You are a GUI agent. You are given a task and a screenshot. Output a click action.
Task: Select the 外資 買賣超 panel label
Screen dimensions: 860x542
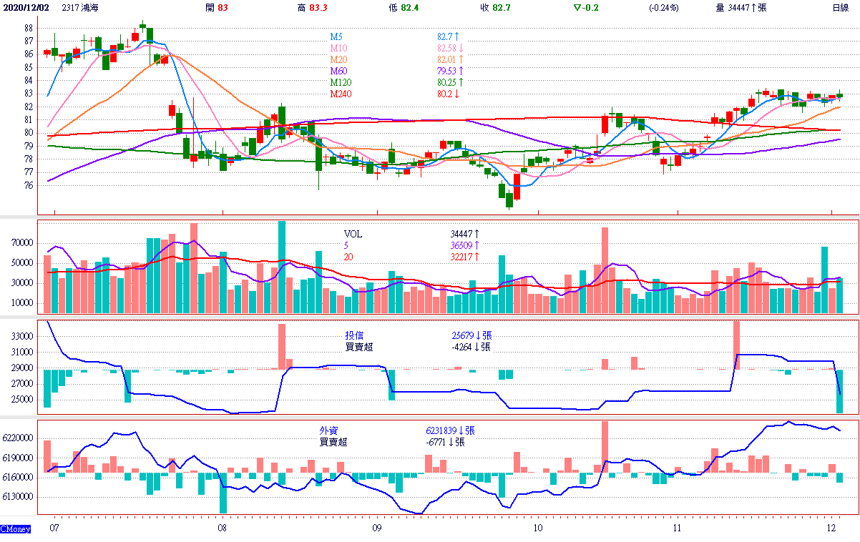click(x=333, y=436)
